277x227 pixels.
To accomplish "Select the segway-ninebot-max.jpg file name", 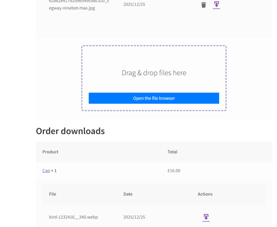I will 72,8.
